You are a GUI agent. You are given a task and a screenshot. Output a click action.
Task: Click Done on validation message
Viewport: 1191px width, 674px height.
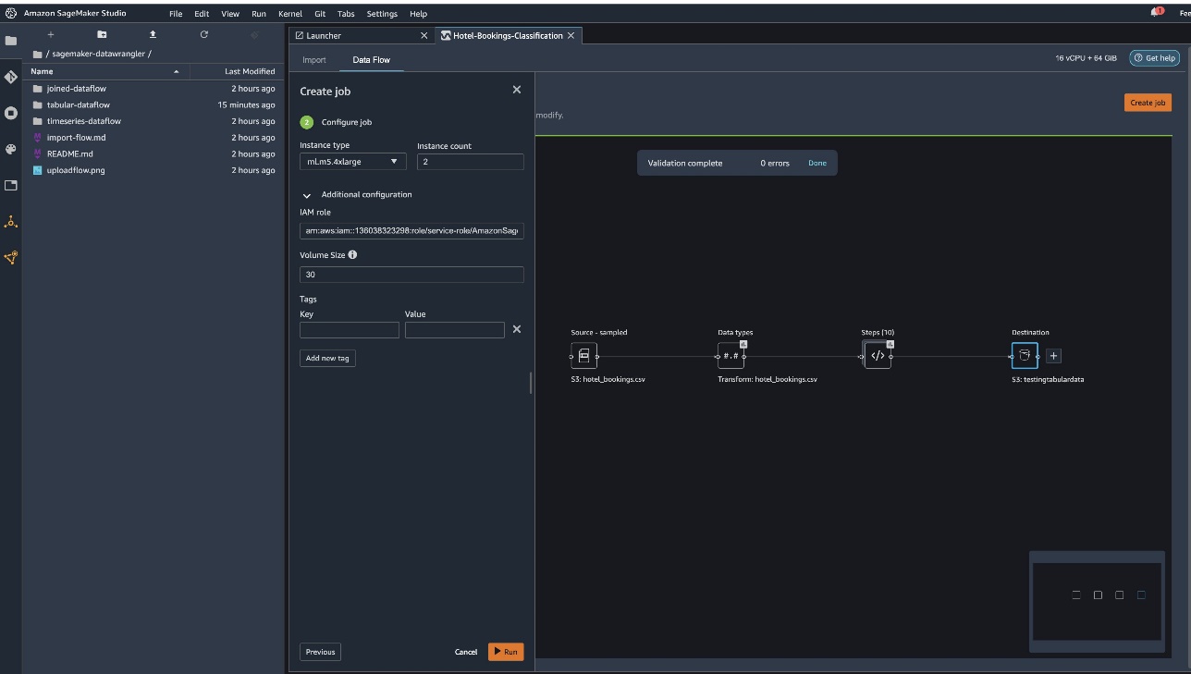[x=817, y=164]
